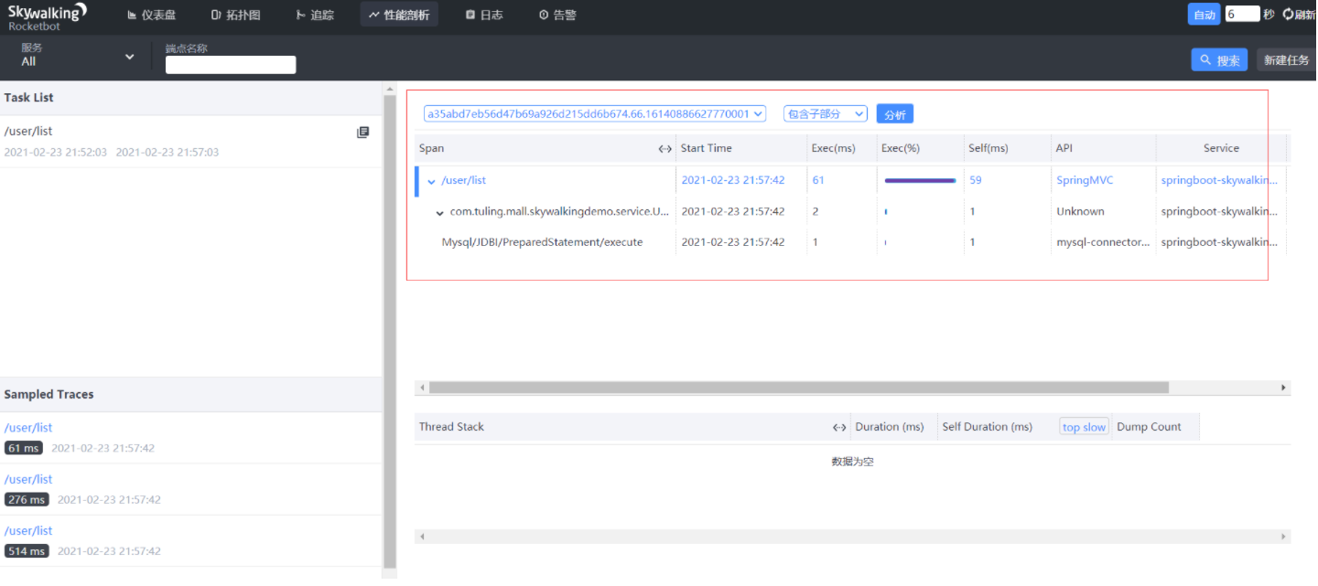Open the trace ID selection dropdown
The height and width of the screenshot is (586, 1318).
pos(595,114)
